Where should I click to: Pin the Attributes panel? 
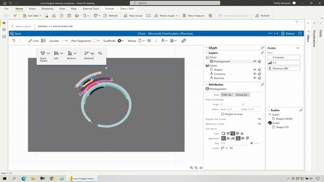[x=262, y=84]
